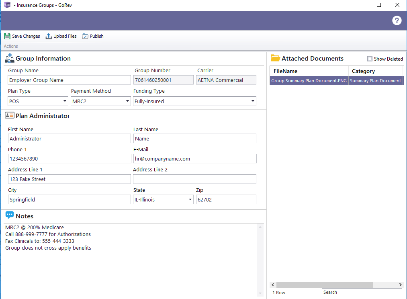Image resolution: width=407 pixels, height=299 pixels.
Task: Click the Carrier field showing AETNA Commercial
Action: pyautogui.click(x=226, y=80)
